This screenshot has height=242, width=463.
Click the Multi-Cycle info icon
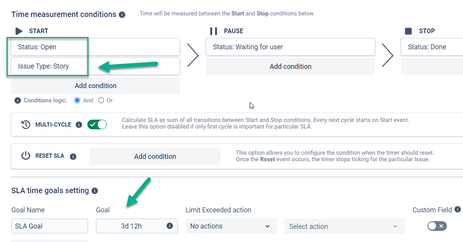click(x=79, y=125)
